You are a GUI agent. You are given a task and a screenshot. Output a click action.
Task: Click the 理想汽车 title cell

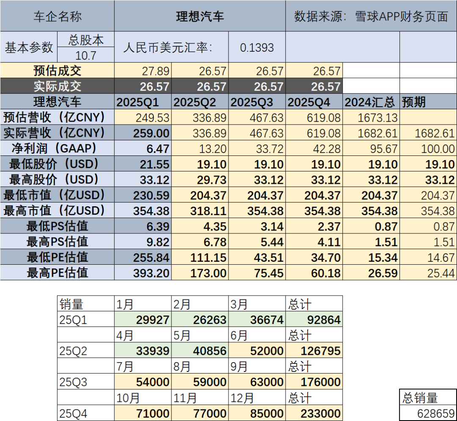click(200, 16)
